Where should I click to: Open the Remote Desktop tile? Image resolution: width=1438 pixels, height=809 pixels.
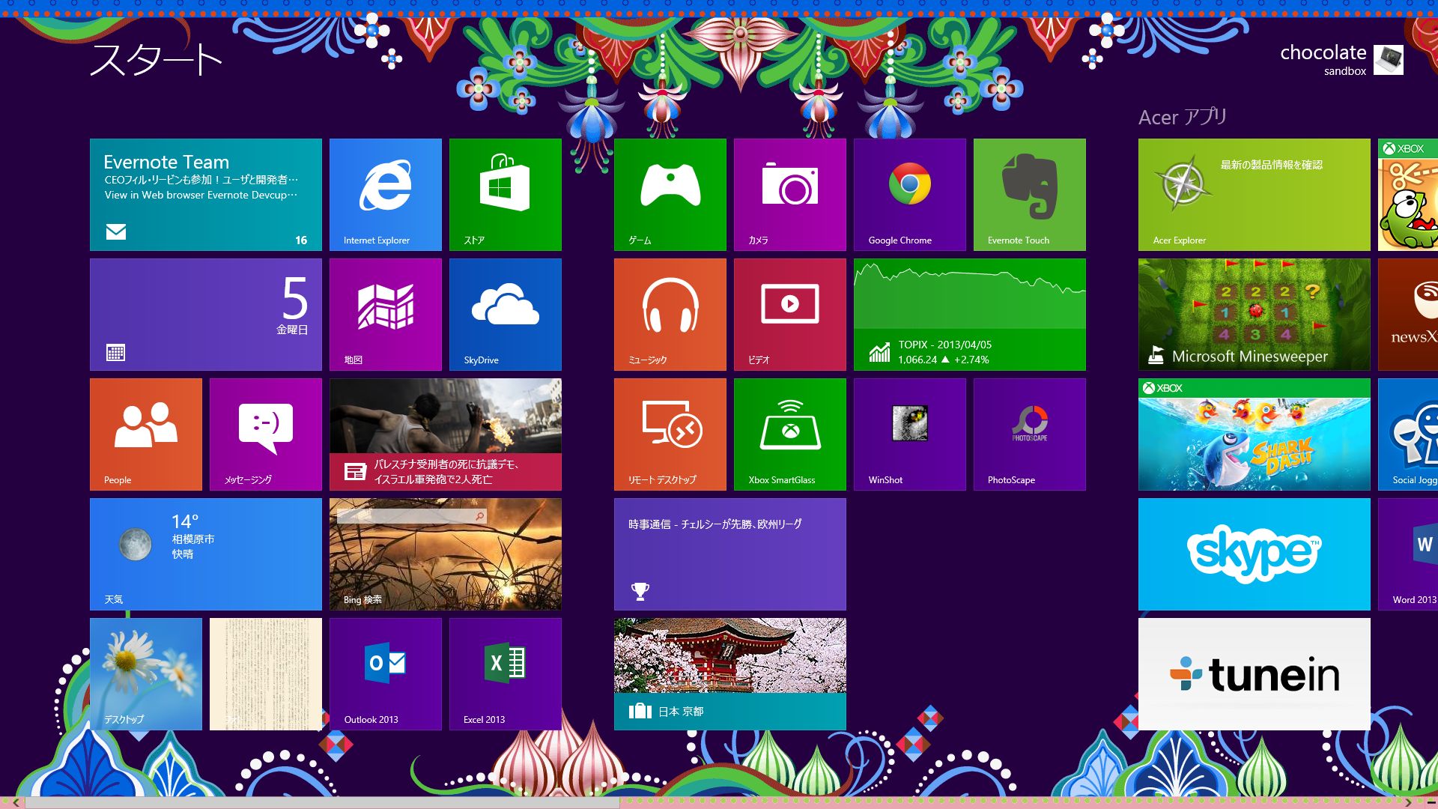click(670, 434)
